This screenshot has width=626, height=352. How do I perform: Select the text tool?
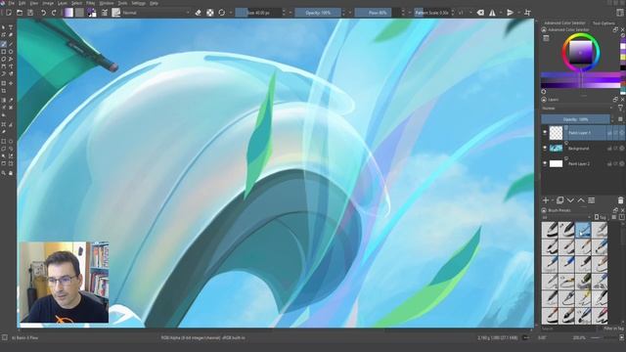click(x=11, y=27)
